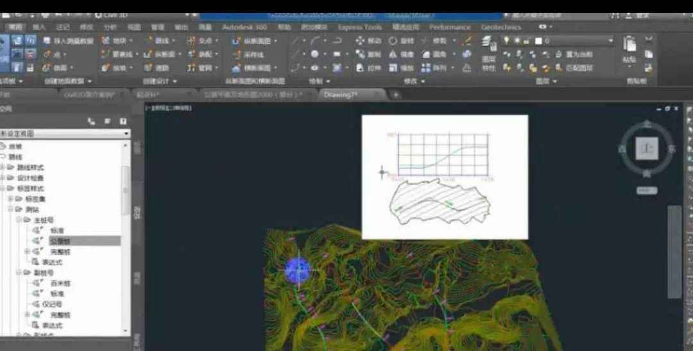This screenshot has width=693, height=351.
Task: Open the Express Tools ribbon tab
Action: coord(360,28)
